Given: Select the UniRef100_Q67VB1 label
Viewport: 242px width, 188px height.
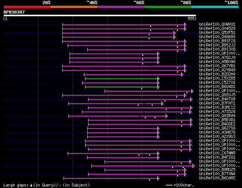Looking at the screenshot, I should [217, 66].
